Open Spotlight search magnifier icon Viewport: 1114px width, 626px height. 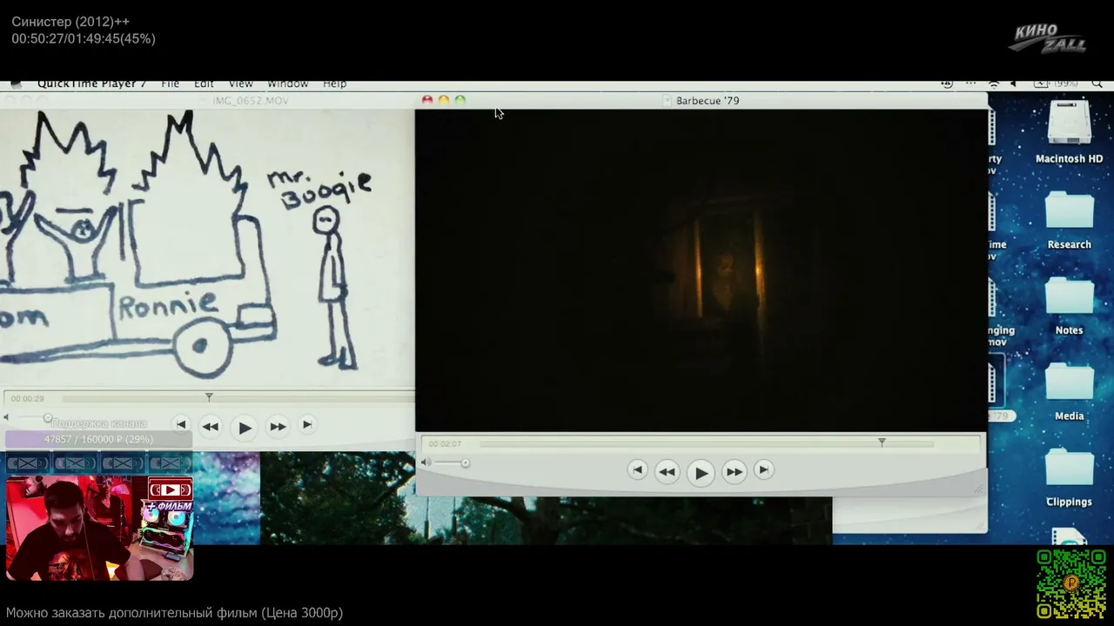click(x=1097, y=84)
